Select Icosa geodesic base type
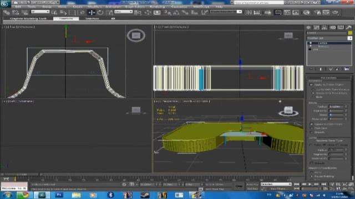The width and height of the screenshot is (355, 199). 338,145
